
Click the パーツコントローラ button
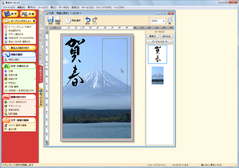pos(159,42)
